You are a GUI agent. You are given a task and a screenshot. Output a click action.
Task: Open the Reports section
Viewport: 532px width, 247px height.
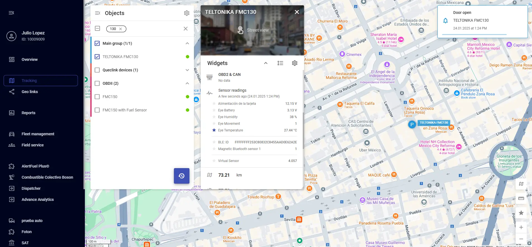click(x=41, y=113)
